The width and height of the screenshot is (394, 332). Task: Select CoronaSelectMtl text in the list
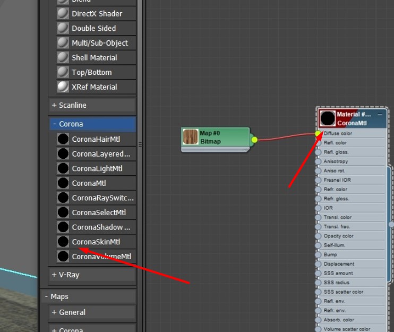coord(99,212)
